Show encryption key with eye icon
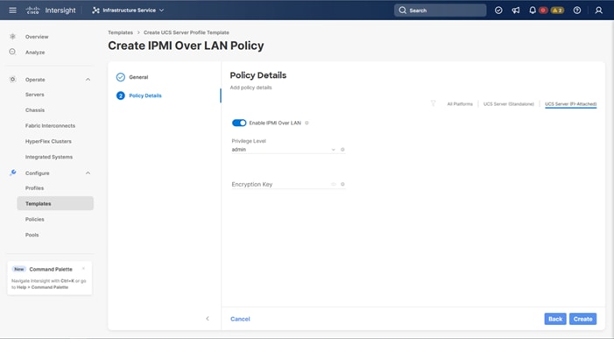 tap(334, 184)
